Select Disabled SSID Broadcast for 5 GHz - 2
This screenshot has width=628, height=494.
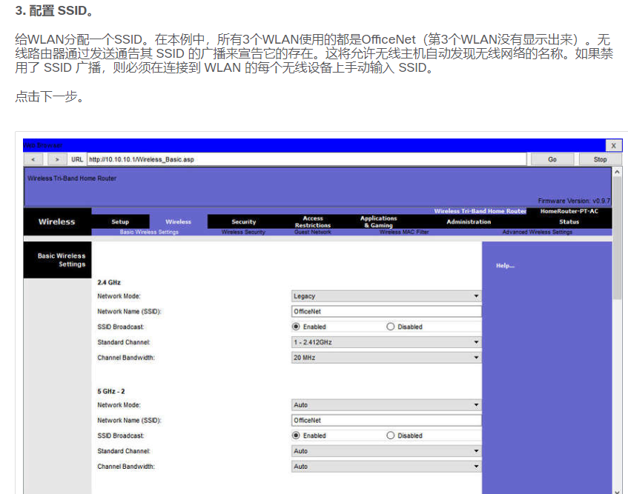[391, 435]
